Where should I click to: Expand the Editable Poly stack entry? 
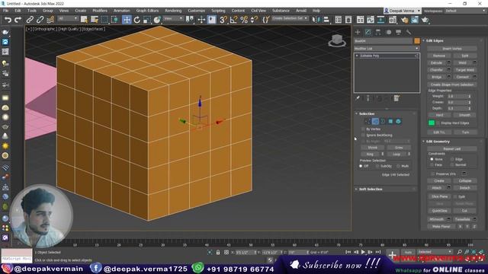click(x=357, y=56)
